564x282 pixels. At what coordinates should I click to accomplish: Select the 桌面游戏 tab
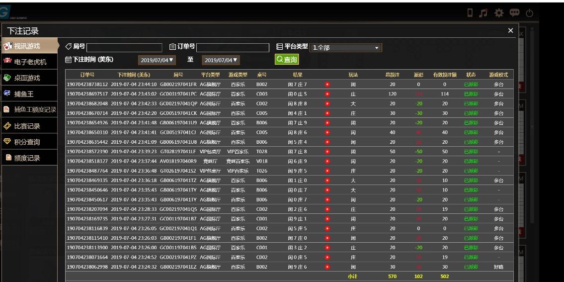(29, 78)
